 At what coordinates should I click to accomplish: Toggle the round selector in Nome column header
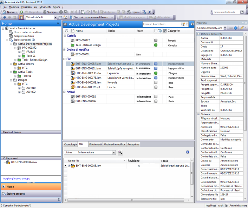[x=67, y=31]
